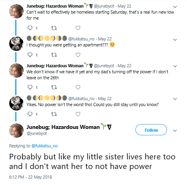Reply to the 'homeless starting Saturday' tweet
The image size is (187, 185).
point(30,28)
